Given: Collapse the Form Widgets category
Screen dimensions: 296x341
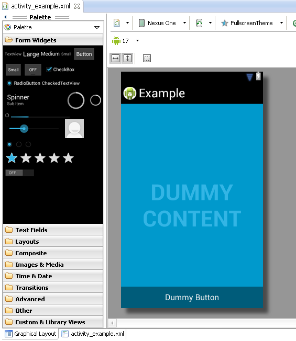Looking at the screenshot, I should tap(53, 40).
